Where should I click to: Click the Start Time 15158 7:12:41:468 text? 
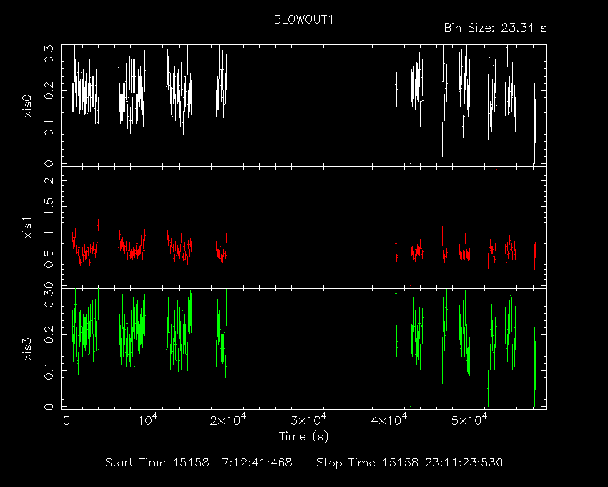[x=199, y=463]
